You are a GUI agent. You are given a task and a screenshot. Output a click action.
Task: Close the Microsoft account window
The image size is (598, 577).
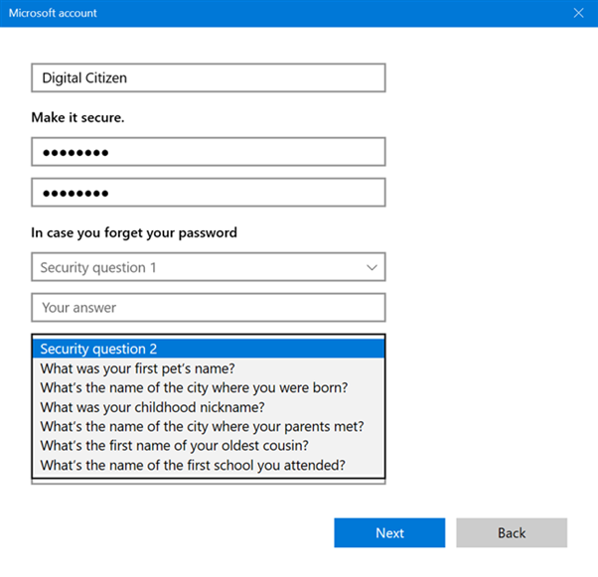coord(578,13)
